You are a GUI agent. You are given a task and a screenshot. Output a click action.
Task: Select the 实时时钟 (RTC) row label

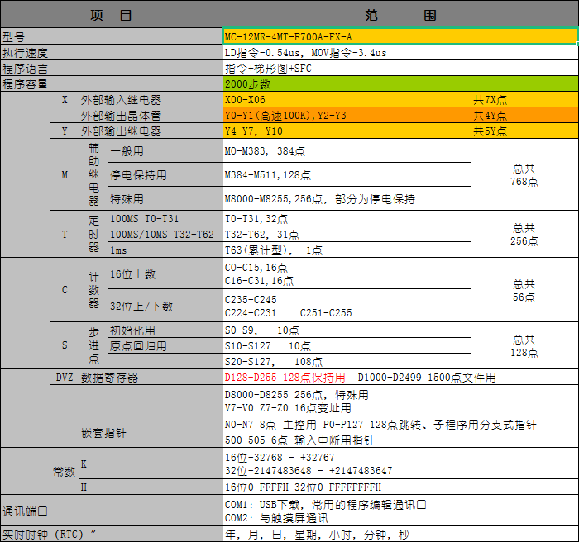(111, 535)
